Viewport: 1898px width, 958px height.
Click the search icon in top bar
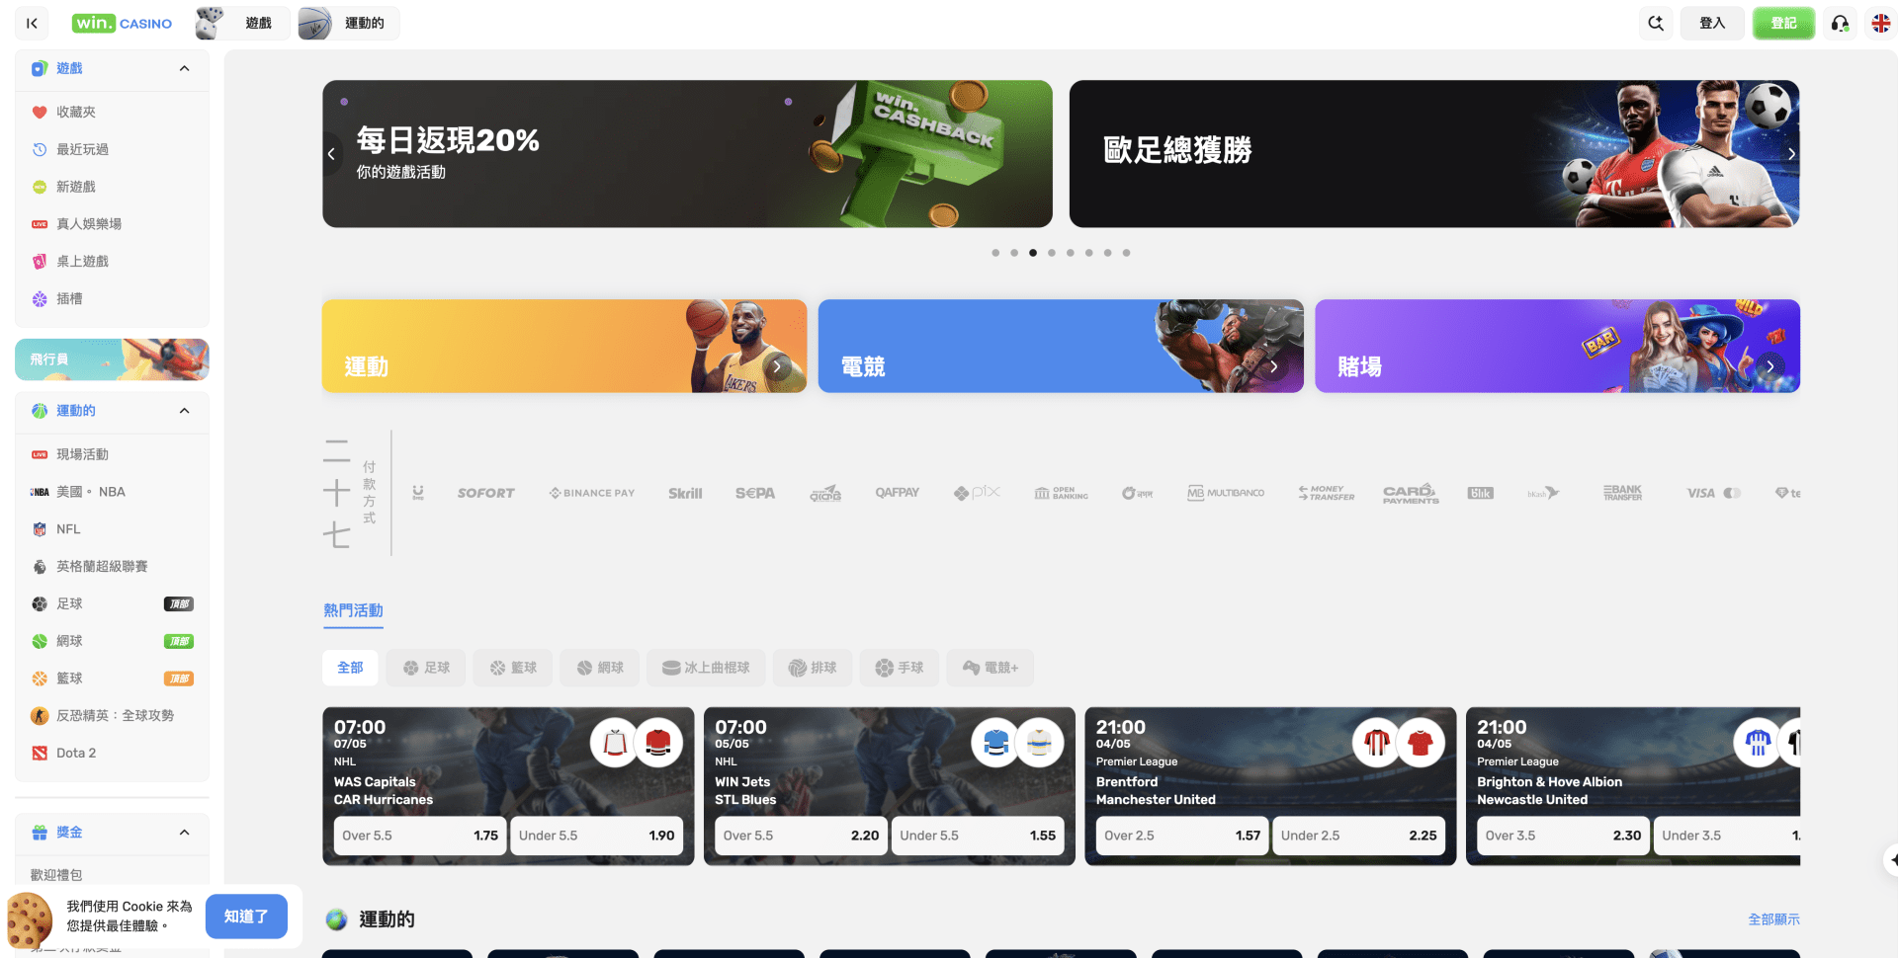1656,23
